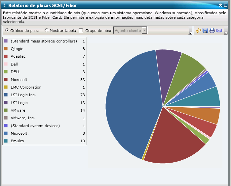The width and height of the screenshot is (231, 186).
Task: Open the filter toolbar overflow arrow
Action: 190,33
